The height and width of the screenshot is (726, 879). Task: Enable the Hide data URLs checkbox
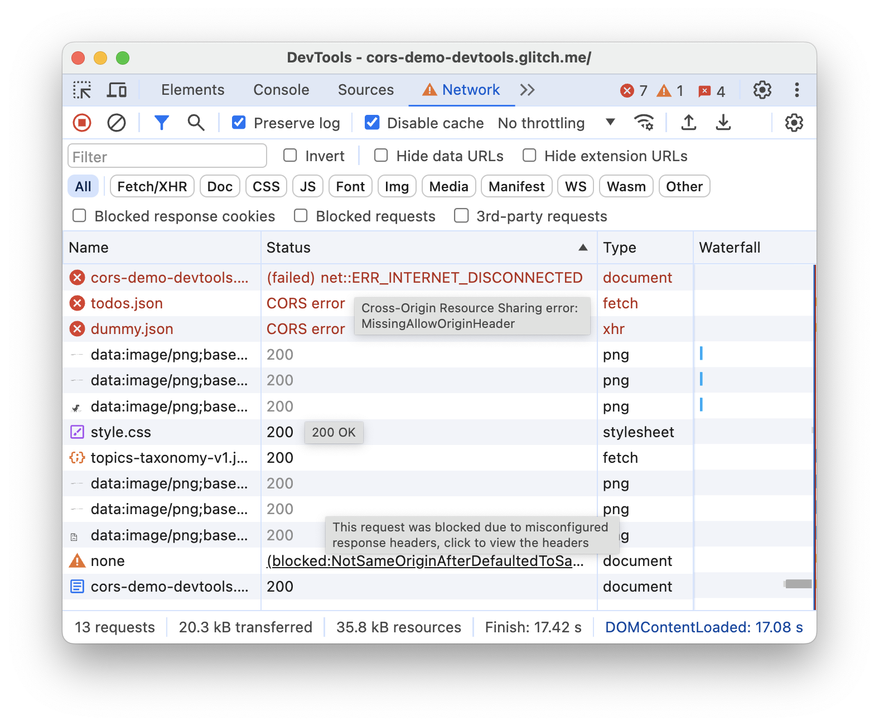tap(381, 156)
